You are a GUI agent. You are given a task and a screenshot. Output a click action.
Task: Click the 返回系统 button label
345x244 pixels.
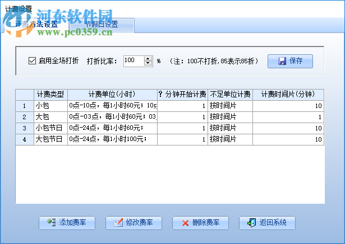click(x=273, y=223)
